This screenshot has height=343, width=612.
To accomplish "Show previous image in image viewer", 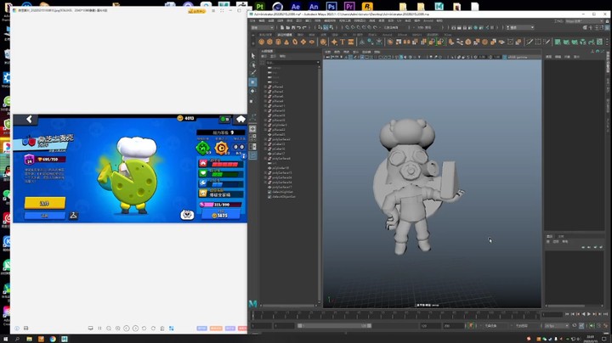I will [127, 329].
